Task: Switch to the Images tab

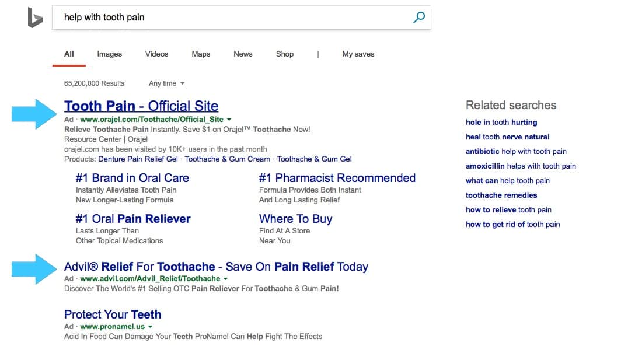Action: tap(109, 54)
